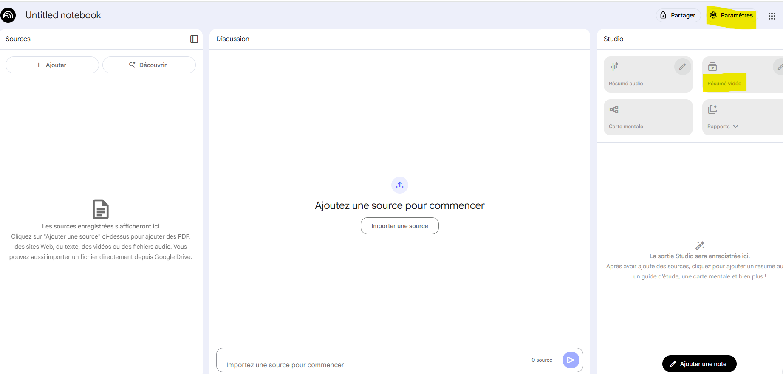This screenshot has width=783, height=374.
Task: Collapse the Sources panel
Action: click(194, 39)
